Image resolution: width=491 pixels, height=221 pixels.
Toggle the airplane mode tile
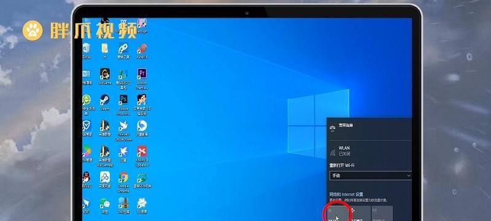(x=360, y=213)
